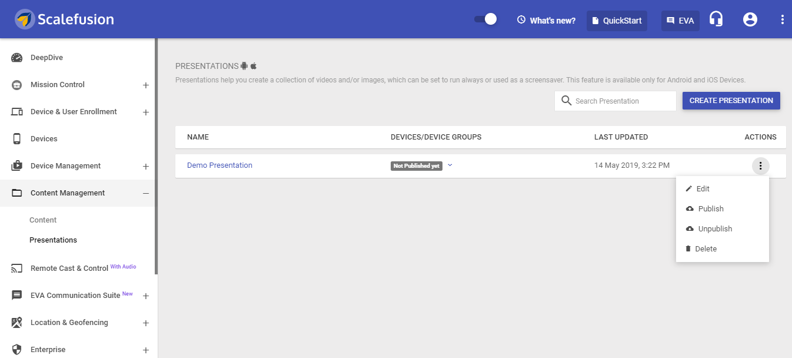Click the 14 May 2019, 3:22 PM date

[x=632, y=165]
